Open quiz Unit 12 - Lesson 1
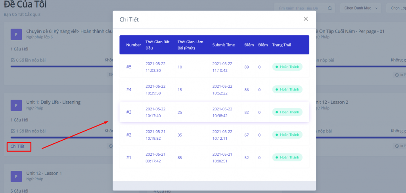 point(44,173)
